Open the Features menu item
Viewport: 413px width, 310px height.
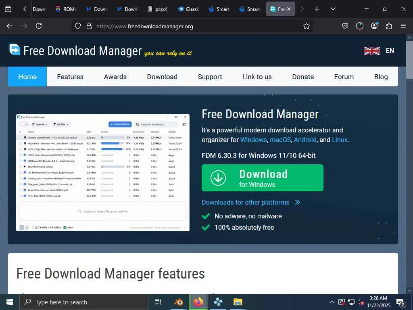tap(70, 77)
